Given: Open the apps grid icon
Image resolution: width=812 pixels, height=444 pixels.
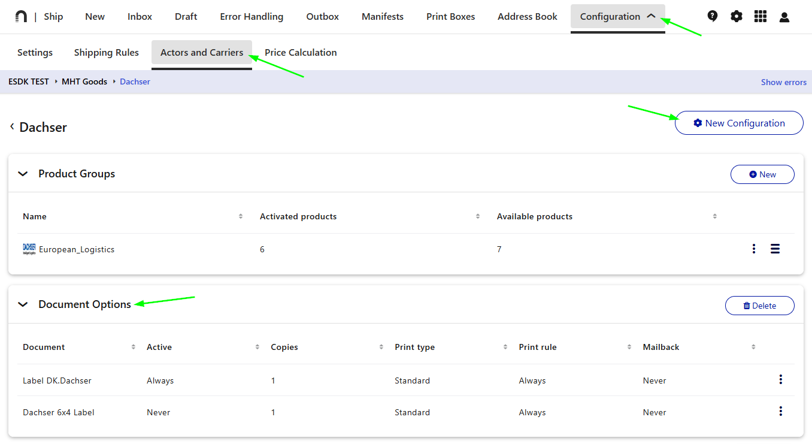Looking at the screenshot, I should 761,17.
